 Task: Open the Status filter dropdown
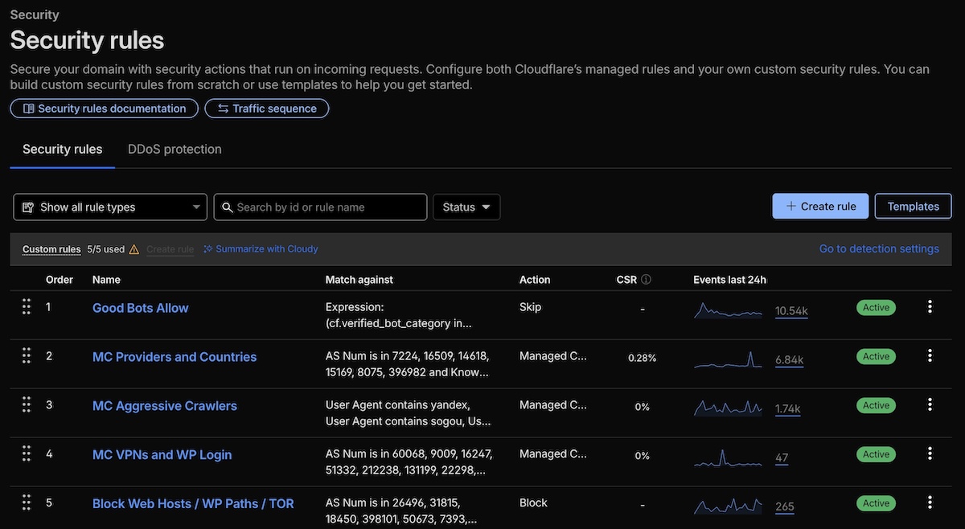[466, 207]
